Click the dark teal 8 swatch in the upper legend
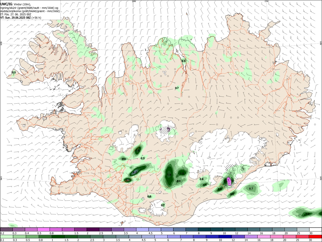 pos(204,229)
